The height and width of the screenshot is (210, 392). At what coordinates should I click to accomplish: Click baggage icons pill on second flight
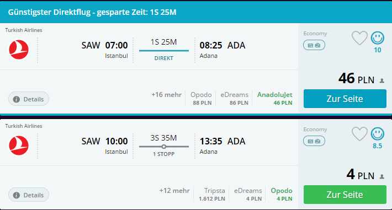314,141
